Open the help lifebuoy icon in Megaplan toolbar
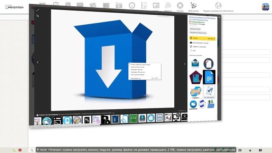This screenshot has height=153, width=272. (180, 6)
